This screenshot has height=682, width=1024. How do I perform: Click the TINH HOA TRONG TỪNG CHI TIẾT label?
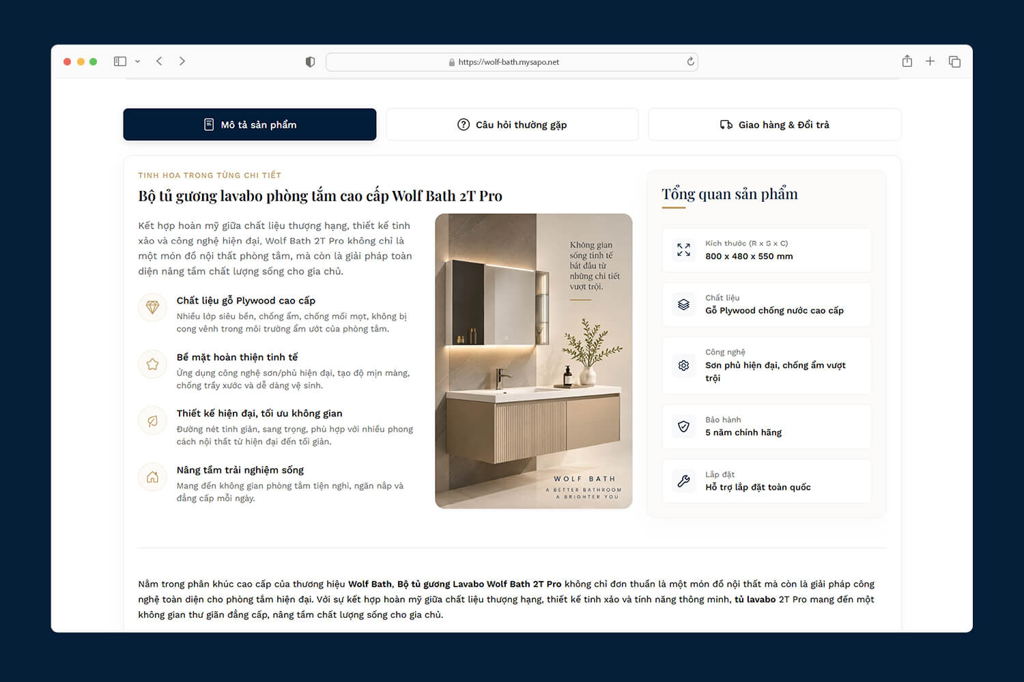210,175
